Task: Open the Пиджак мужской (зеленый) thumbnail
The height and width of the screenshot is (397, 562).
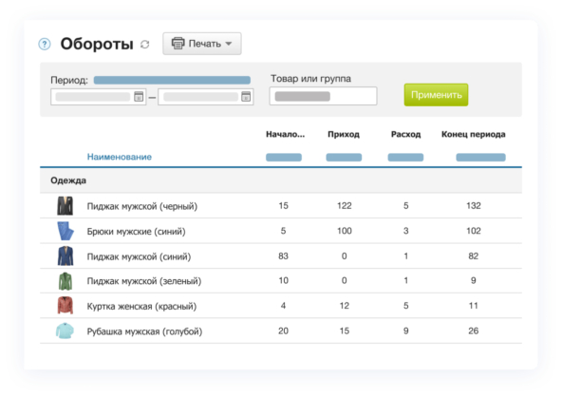Action: pos(66,281)
